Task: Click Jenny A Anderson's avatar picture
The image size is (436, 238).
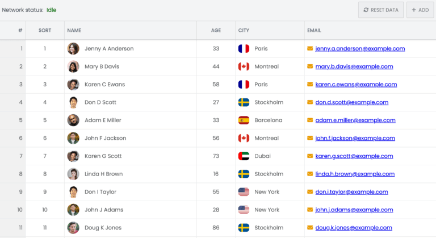Action: pyautogui.click(x=73, y=49)
